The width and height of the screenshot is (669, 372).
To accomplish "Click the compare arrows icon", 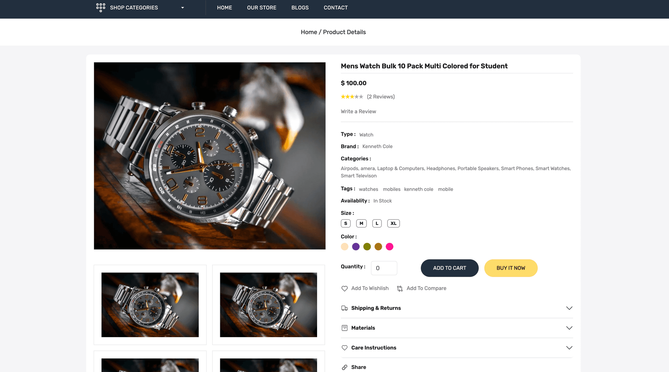I will point(400,288).
